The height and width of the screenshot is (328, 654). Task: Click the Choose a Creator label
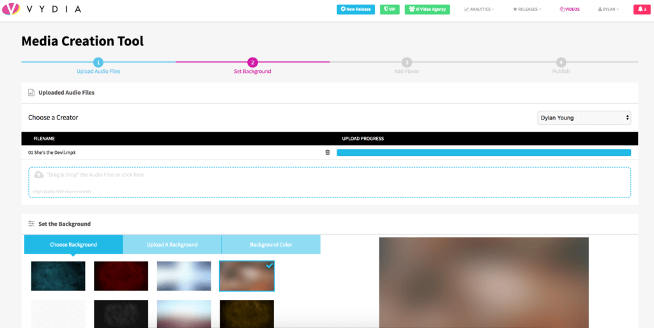(53, 118)
